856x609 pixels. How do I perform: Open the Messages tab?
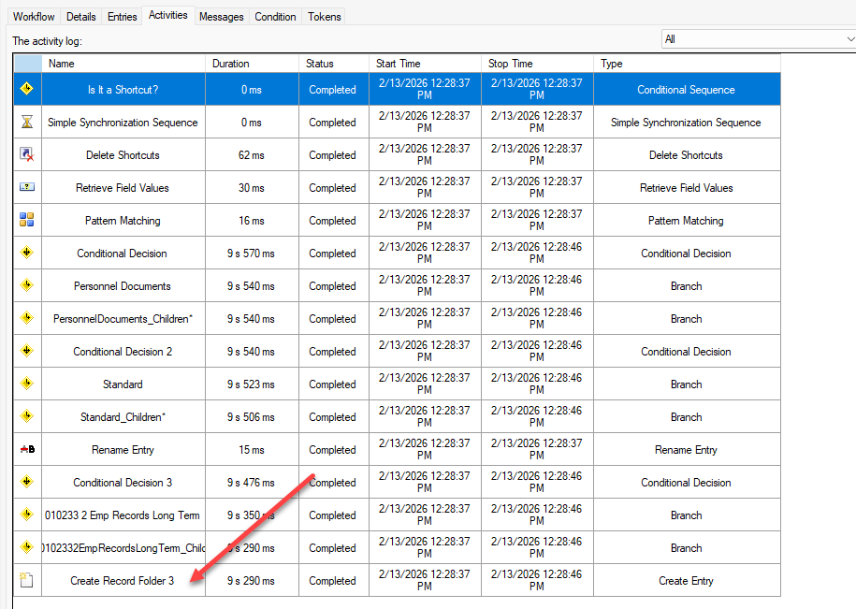pos(222,17)
